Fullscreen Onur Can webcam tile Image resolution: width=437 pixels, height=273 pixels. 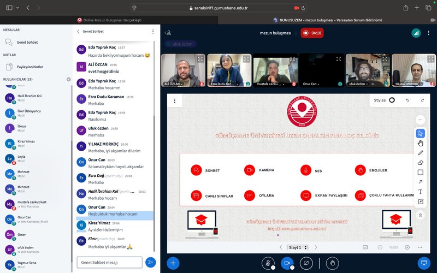[338, 59]
